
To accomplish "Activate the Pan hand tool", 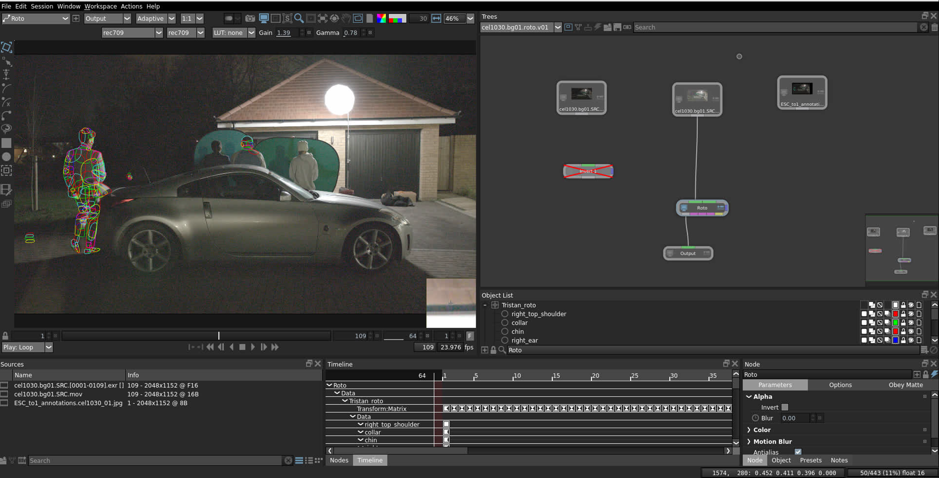I will click(x=346, y=18).
